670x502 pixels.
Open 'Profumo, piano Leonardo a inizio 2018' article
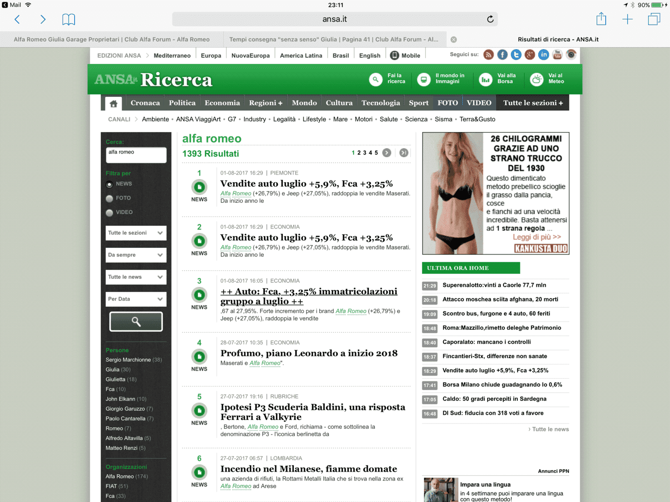[x=309, y=353]
